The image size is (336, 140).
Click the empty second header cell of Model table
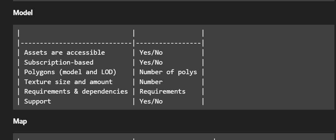click(x=168, y=33)
